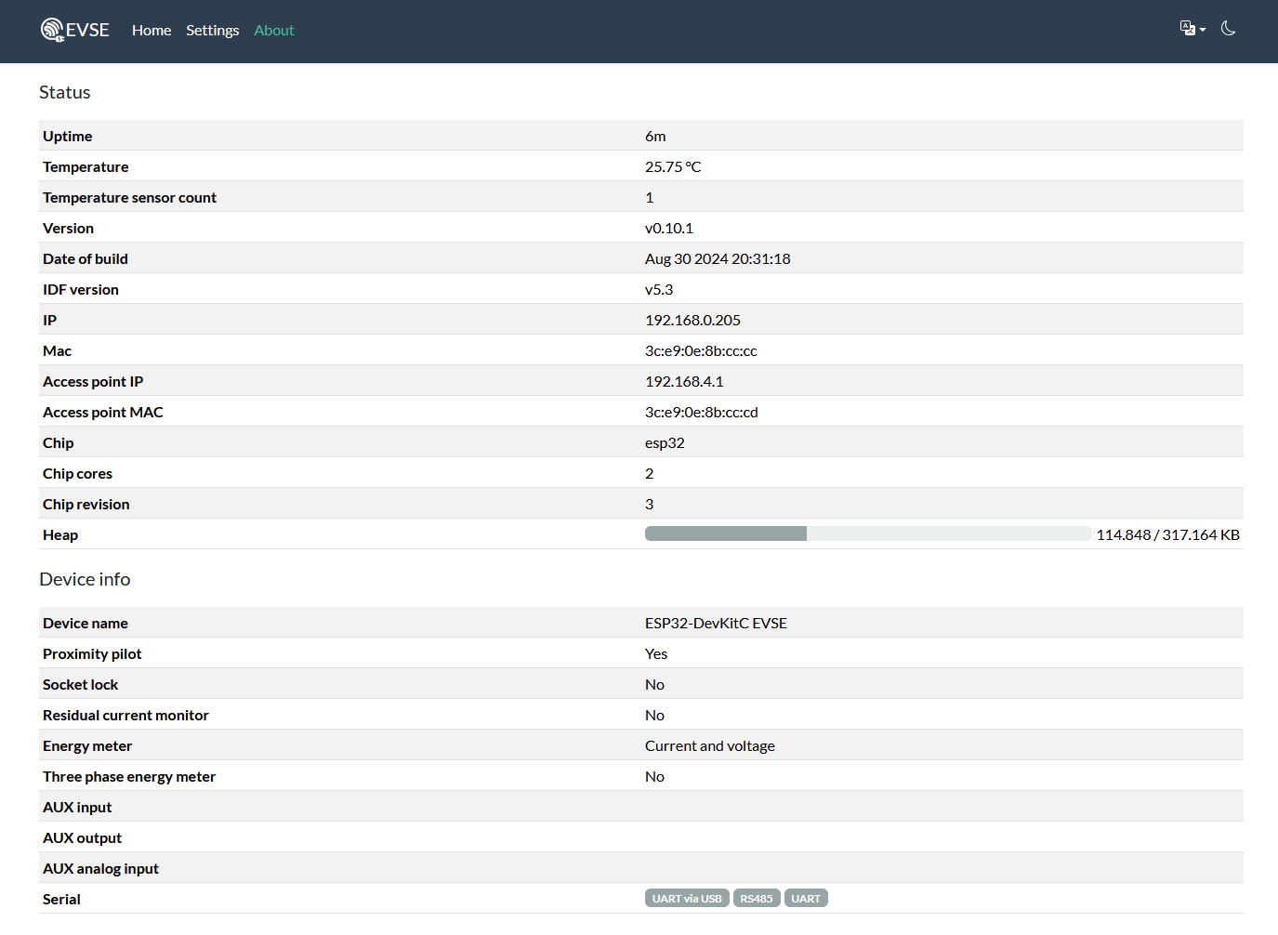Screen dimensions: 1278x935
Task: Click the RS485 serial badge
Action: 757,899
